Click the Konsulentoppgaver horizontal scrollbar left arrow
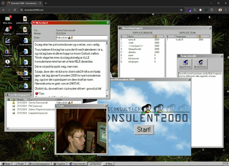This screenshot has width=229, height=166. tap(8, 129)
